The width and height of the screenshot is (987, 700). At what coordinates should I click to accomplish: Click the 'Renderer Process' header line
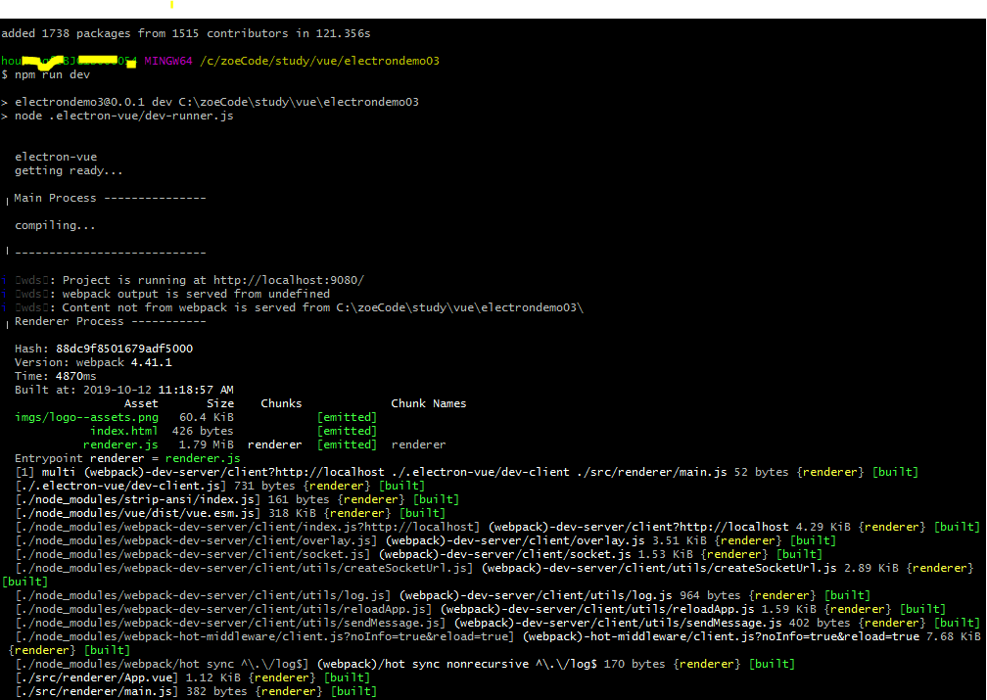[x=110, y=321]
